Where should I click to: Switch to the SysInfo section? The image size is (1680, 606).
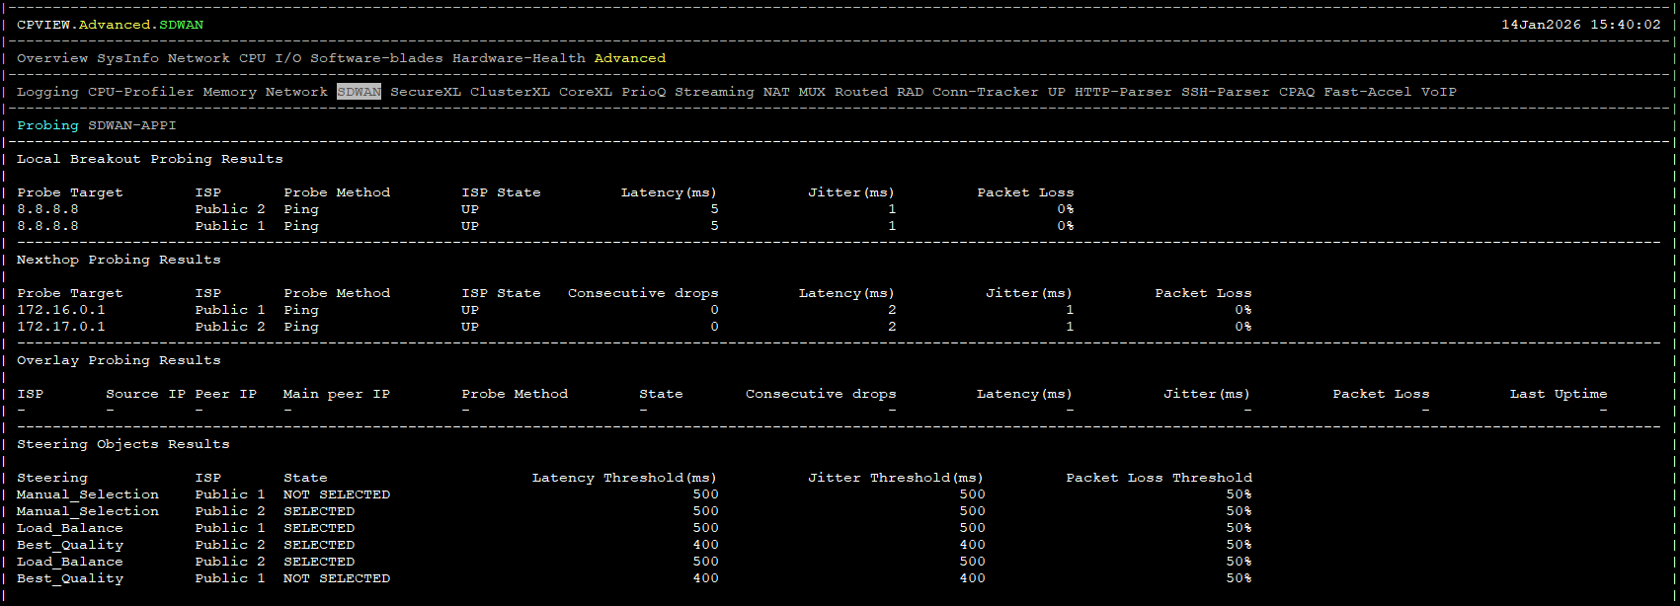coord(127,58)
